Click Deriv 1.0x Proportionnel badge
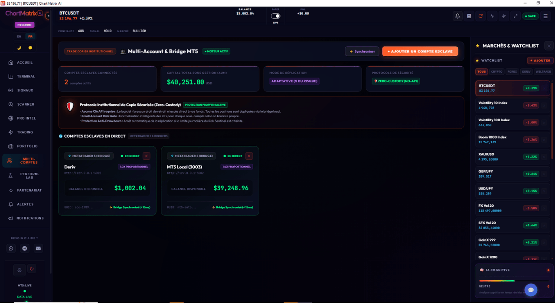 134,167
